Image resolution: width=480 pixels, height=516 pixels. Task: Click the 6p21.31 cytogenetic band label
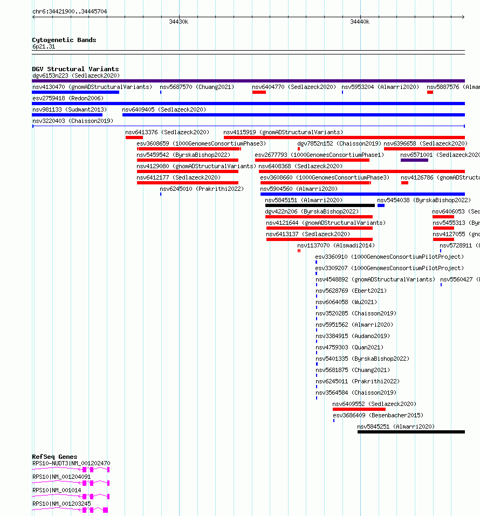pyautogui.click(x=44, y=47)
